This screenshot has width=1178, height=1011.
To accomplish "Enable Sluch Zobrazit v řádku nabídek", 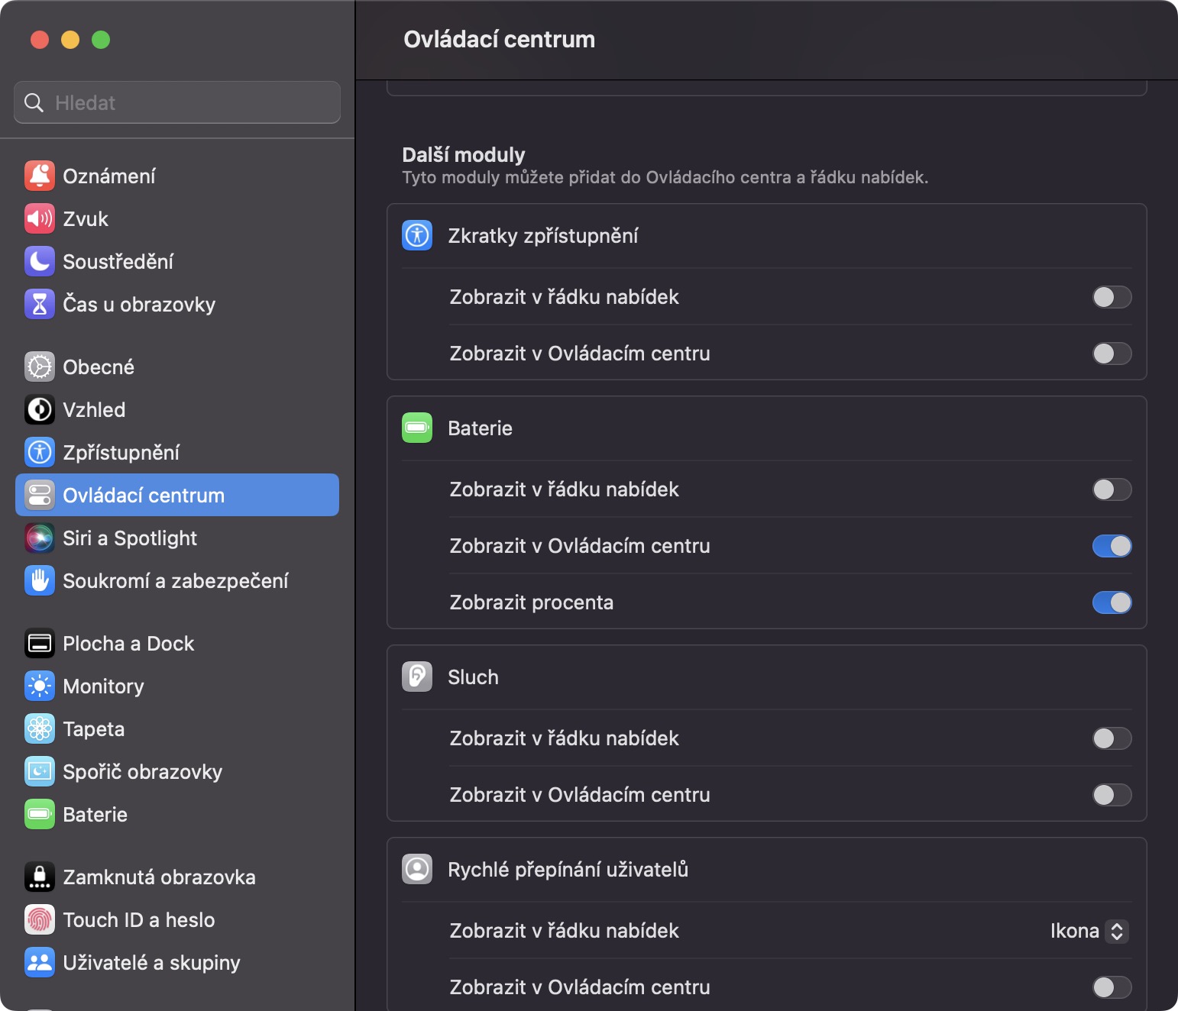I will tap(1112, 738).
